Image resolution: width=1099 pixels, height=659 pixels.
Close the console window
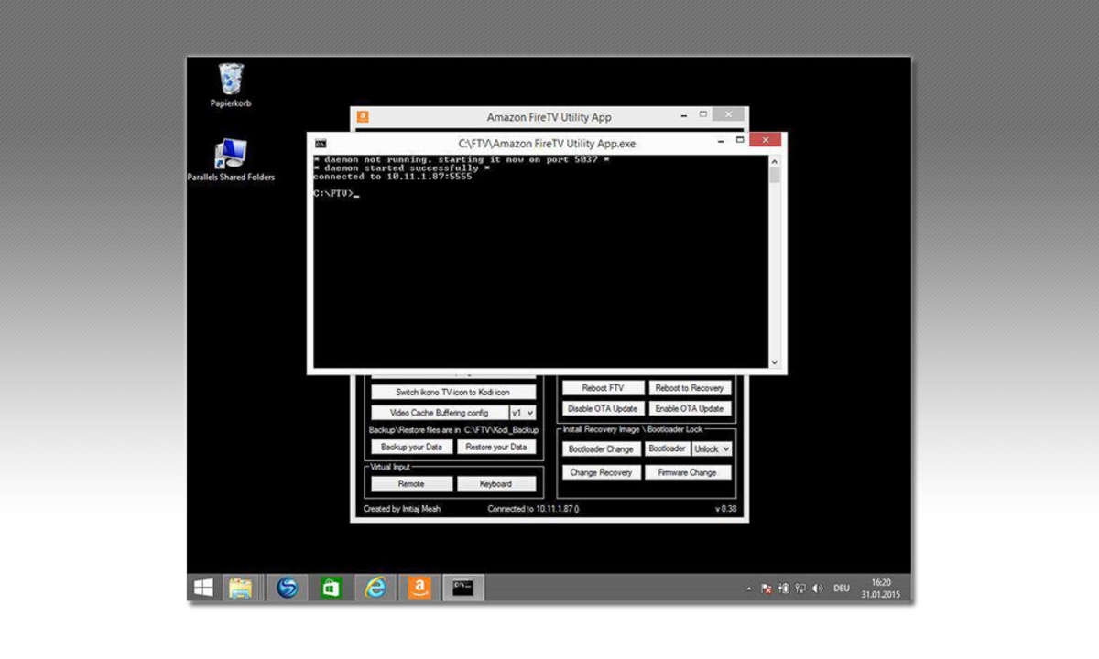[766, 140]
